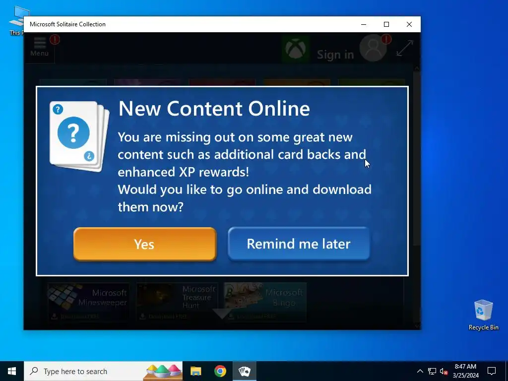Image resolution: width=508 pixels, height=381 pixels.
Task: Choose Remind me later
Action: point(299,244)
